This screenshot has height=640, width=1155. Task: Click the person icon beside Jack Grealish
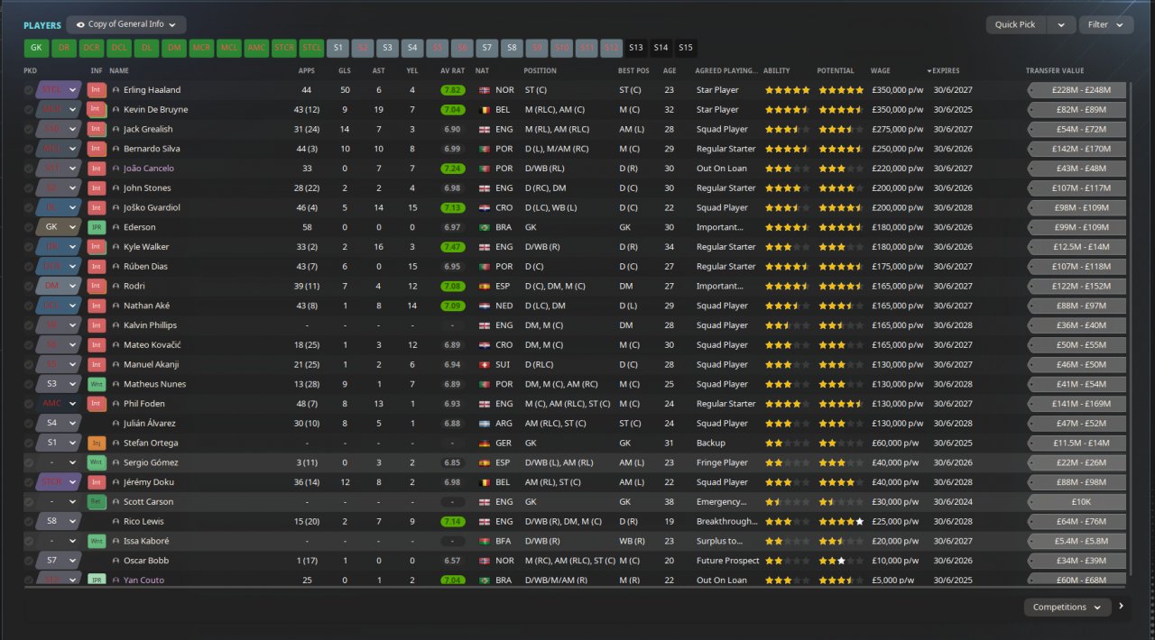coord(115,129)
